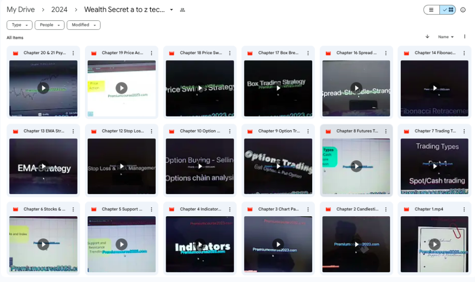Open the sort options three-dot menu

pos(464,37)
